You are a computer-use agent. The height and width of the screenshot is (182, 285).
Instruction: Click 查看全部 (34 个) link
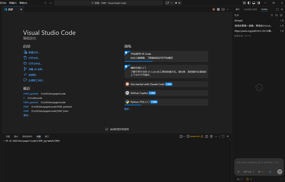coord(242,36)
